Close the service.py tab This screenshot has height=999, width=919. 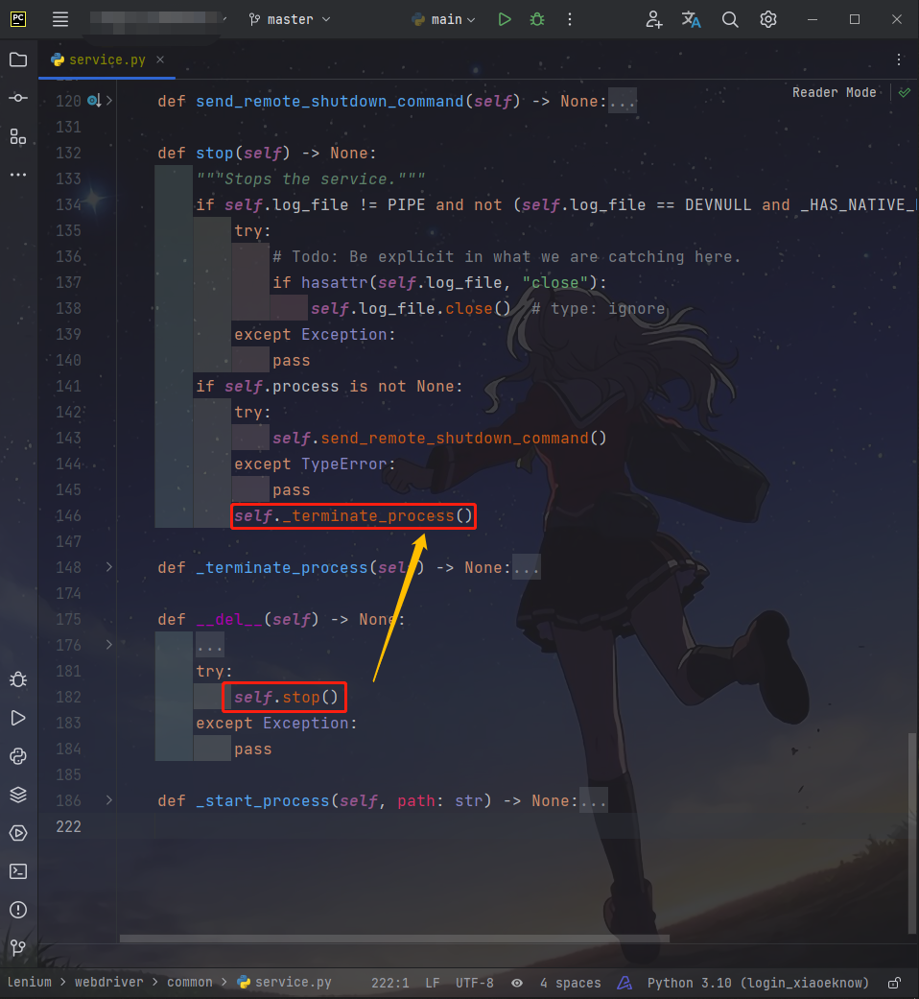tap(160, 59)
